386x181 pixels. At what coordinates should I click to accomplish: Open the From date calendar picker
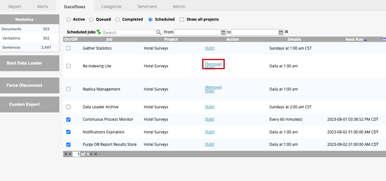click(x=223, y=33)
